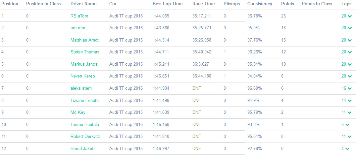Expand lap details for Matthias Arndt row

[350, 40]
